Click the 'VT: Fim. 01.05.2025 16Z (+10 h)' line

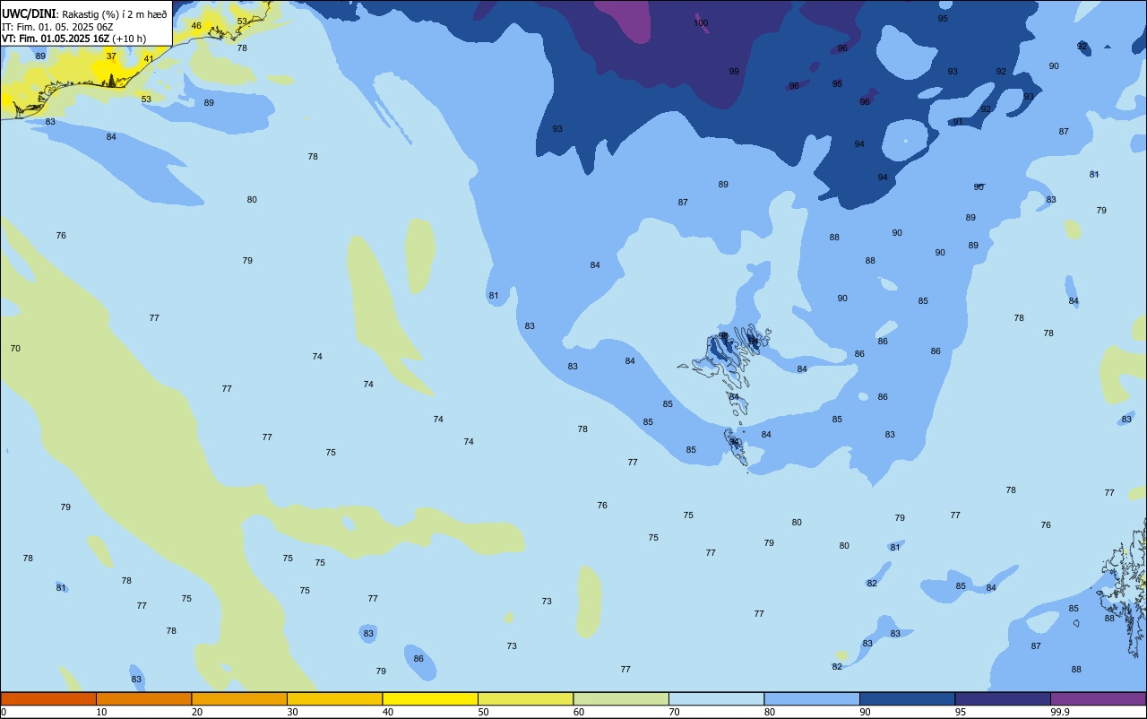pyautogui.click(x=74, y=39)
